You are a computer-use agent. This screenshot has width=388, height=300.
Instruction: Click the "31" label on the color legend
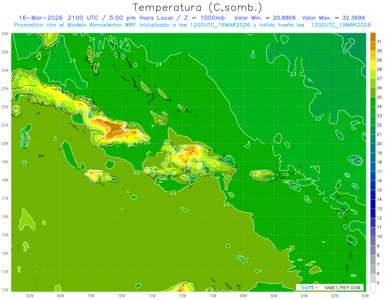tap(379, 41)
